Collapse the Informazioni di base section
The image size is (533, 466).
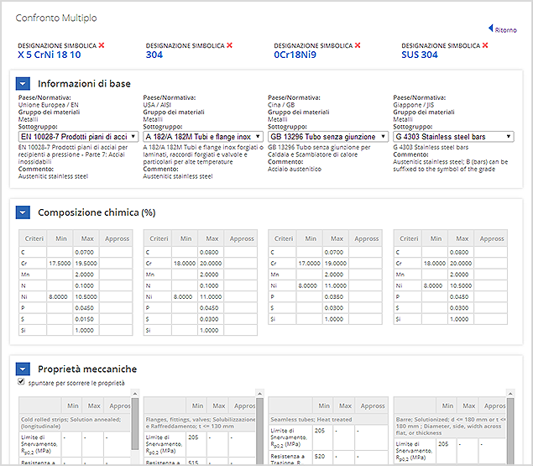(23, 84)
